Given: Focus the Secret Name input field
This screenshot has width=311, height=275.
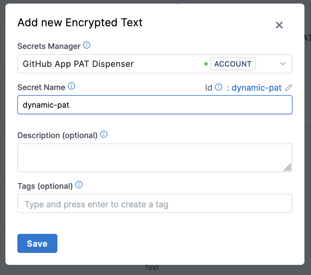Looking at the screenshot, I should coord(155,105).
